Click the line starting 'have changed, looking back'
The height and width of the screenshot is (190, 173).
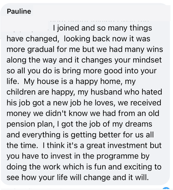(78, 39)
